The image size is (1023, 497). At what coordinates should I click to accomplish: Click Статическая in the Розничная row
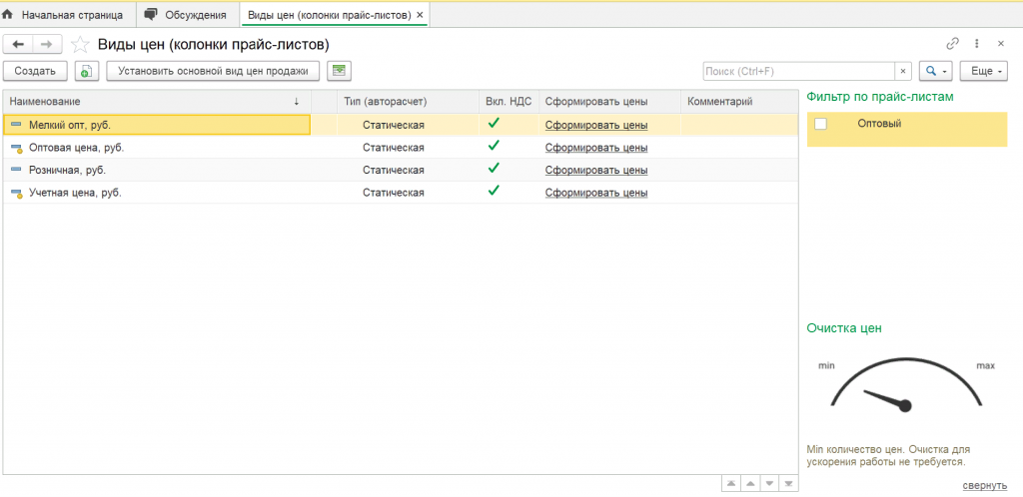point(394,170)
